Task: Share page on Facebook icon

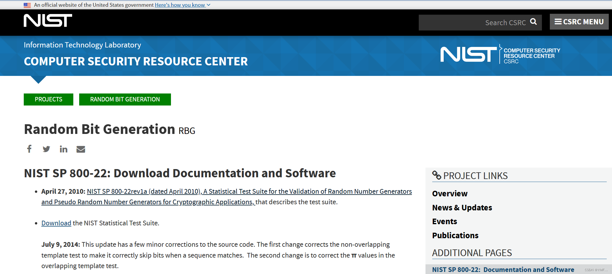Action: [x=29, y=149]
